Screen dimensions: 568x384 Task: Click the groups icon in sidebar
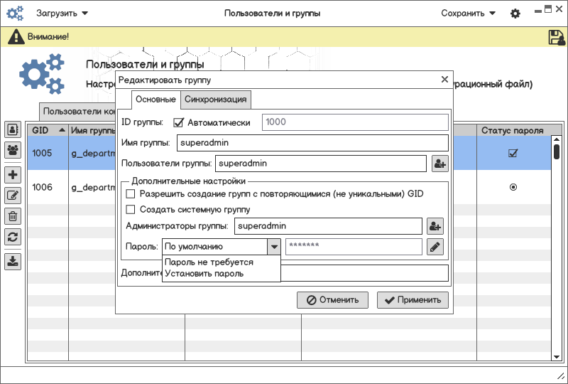(13, 150)
